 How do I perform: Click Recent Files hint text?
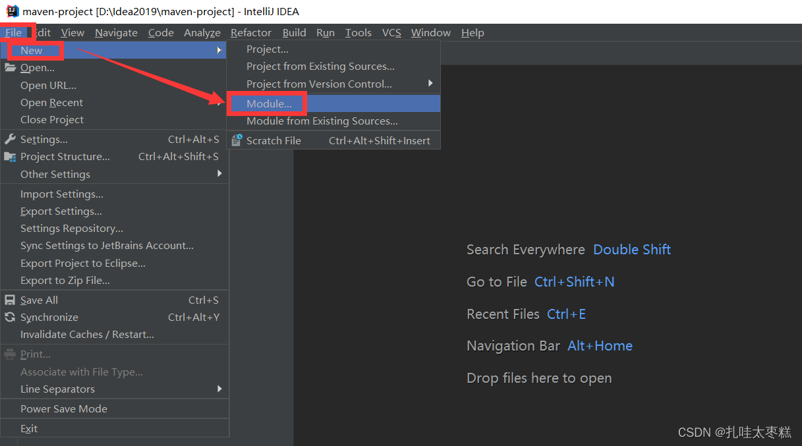click(x=503, y=314)
